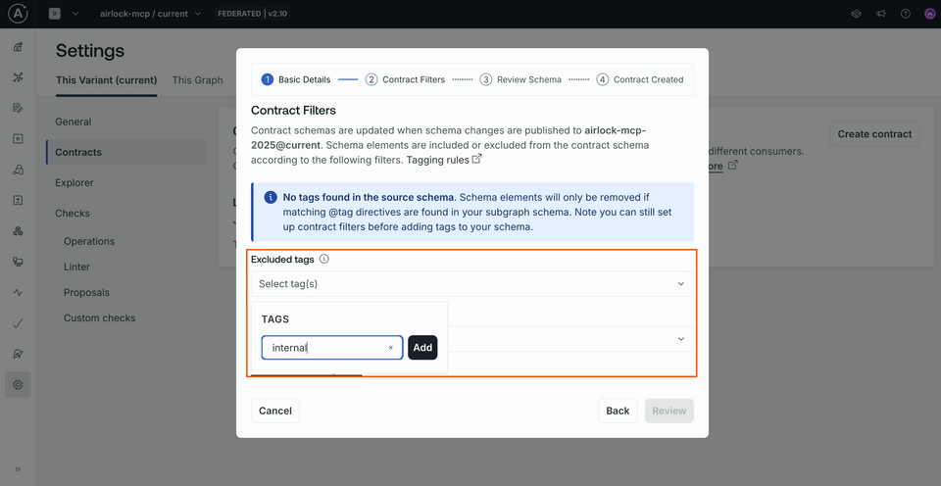Switch to the This Graph tab
This screenshot has height=486, width=941.
coord(197,80)
